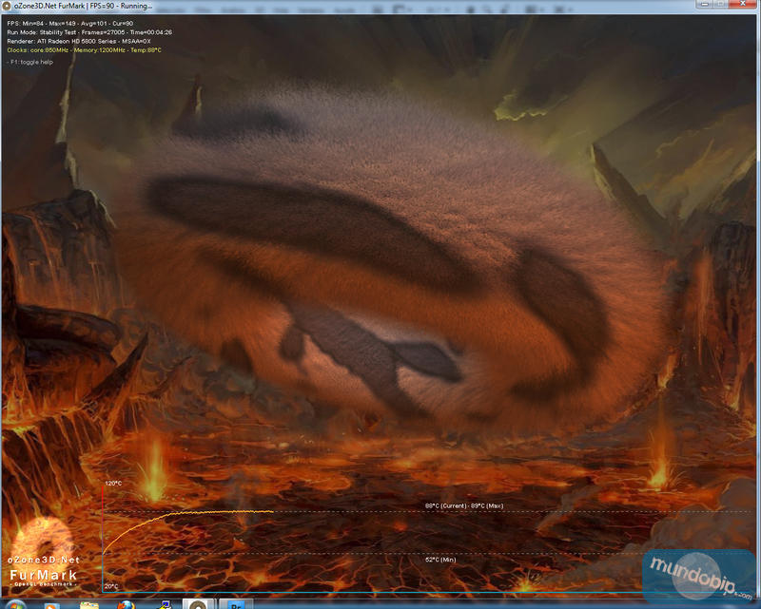Click the '120°C' graph axis label
Image resolution: width=761 pixels, height=609 pixels.
point(113,484)
